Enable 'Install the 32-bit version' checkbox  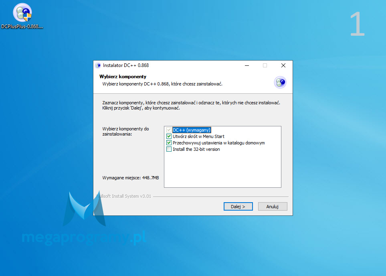point(169,149)
